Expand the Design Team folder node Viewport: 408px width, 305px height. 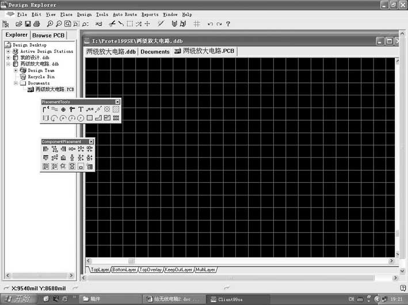click(16, 70)
